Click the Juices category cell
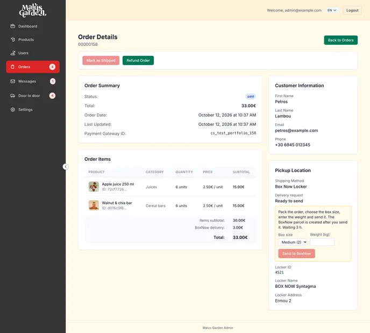Screen dimensions: 370x333 click(151, 187)
